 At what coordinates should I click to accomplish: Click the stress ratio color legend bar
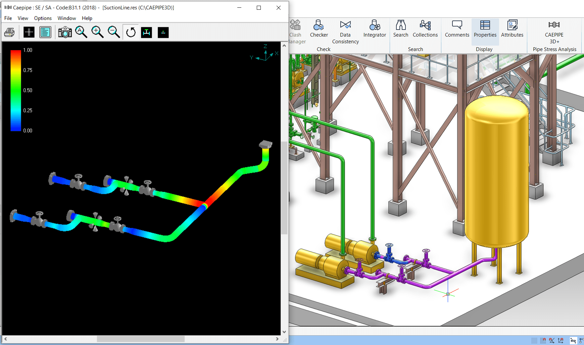pos(16,91)
